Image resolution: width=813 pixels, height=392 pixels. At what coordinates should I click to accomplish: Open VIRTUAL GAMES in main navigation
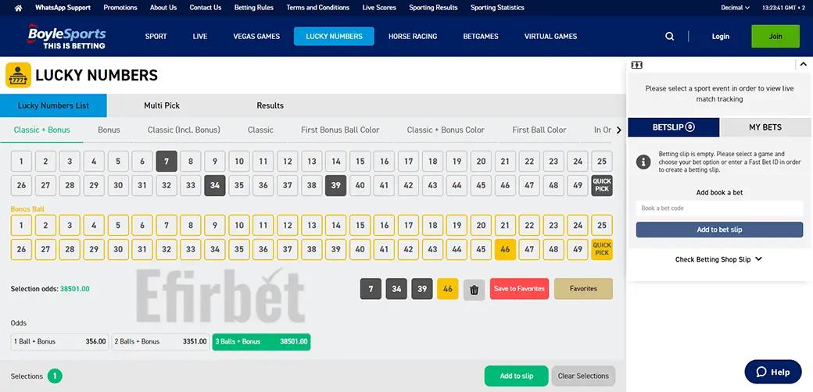pos(550,36)
